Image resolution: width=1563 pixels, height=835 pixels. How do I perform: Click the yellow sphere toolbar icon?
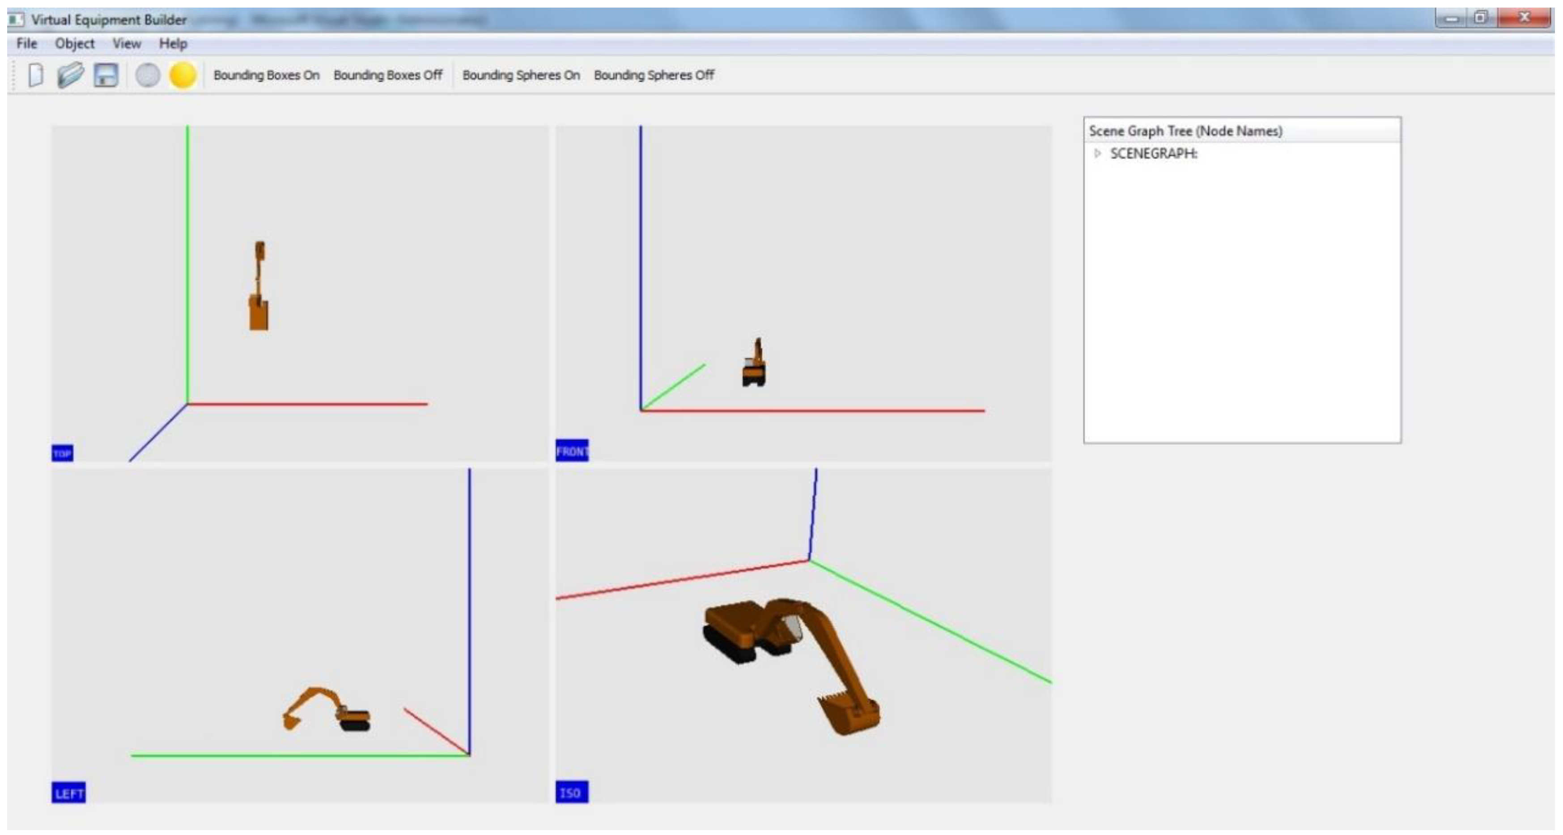point(183,76)
